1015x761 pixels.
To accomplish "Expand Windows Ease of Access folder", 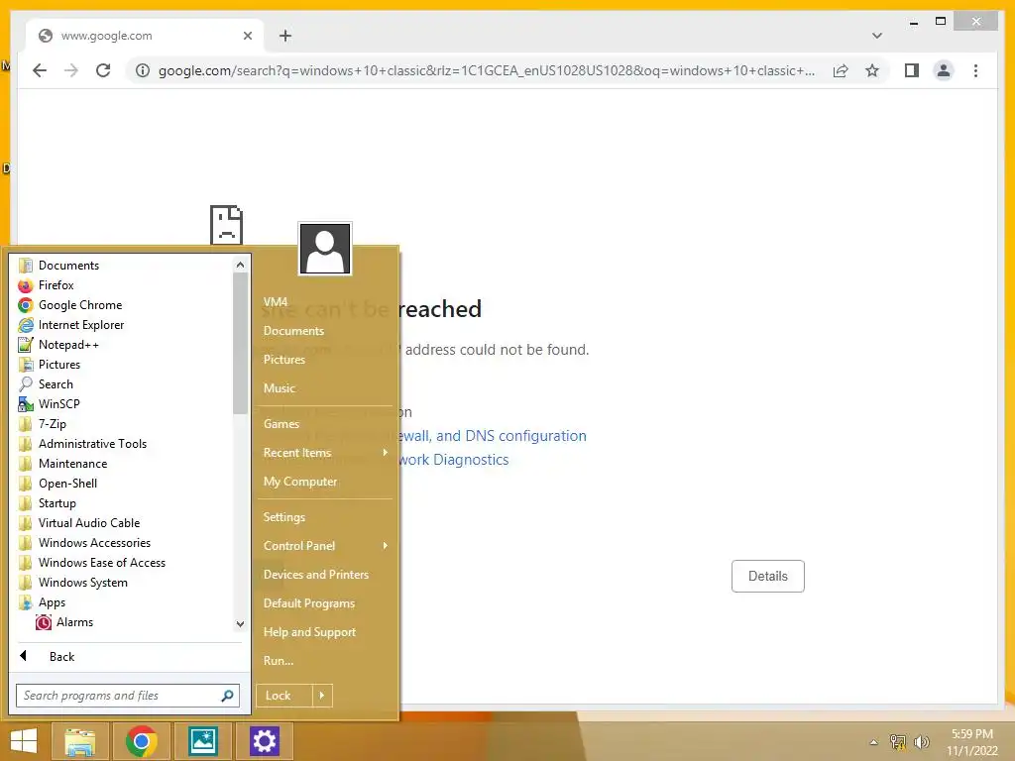I will [102, 563].
